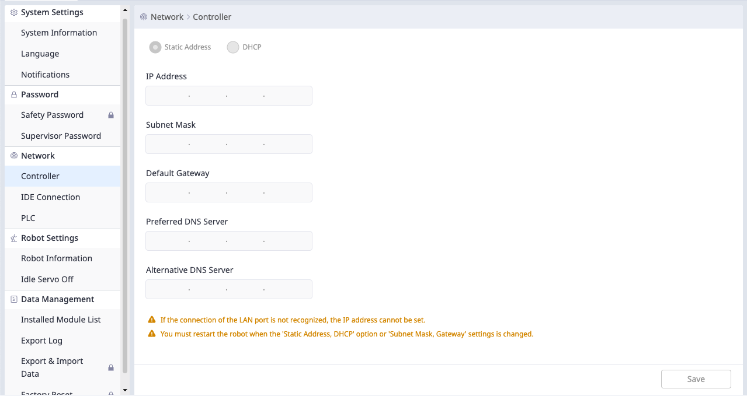Viewport: 747px width, 396px height.
Task: Open the PLC settings page
Action: click(x=28, y=218)
